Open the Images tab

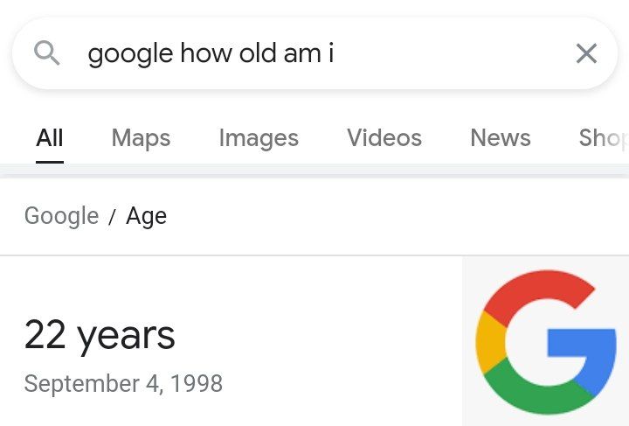259,137
